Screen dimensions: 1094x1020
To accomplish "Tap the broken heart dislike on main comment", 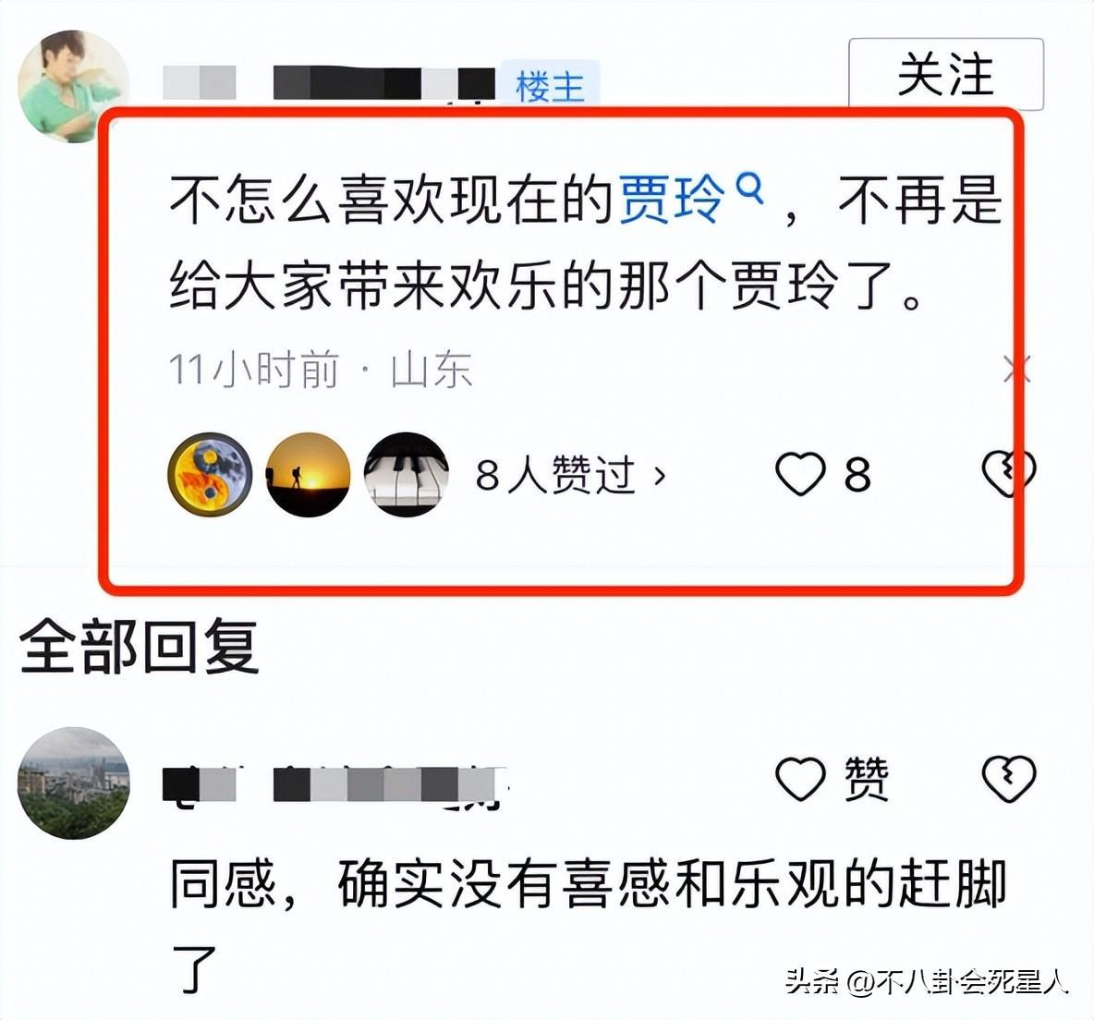I will pyautogui.click(x=1008, y=474).
